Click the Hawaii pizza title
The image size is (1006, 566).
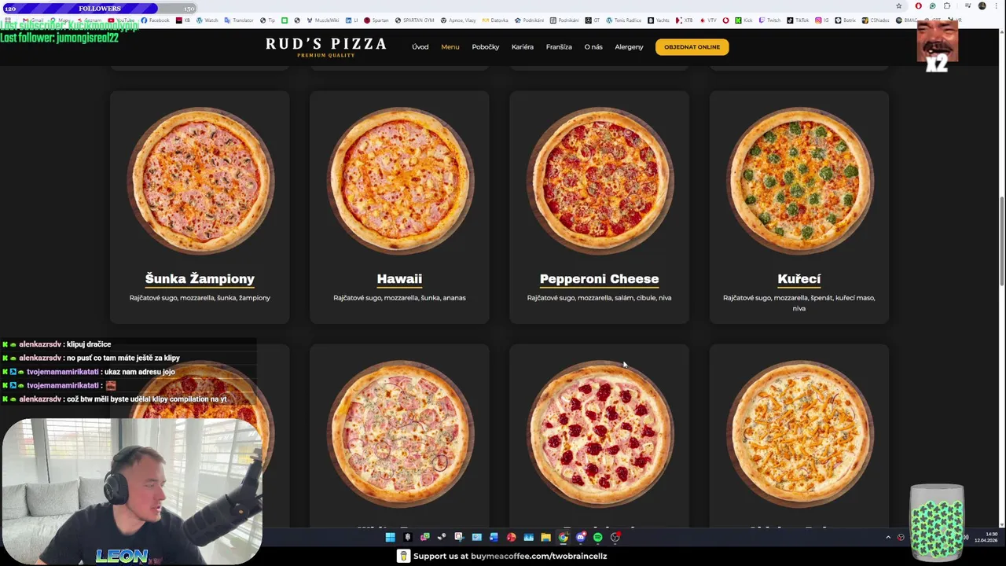pyautogui.click(x=399, y=279)
